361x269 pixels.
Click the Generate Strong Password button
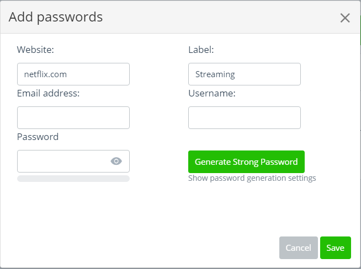pos(246,162)
